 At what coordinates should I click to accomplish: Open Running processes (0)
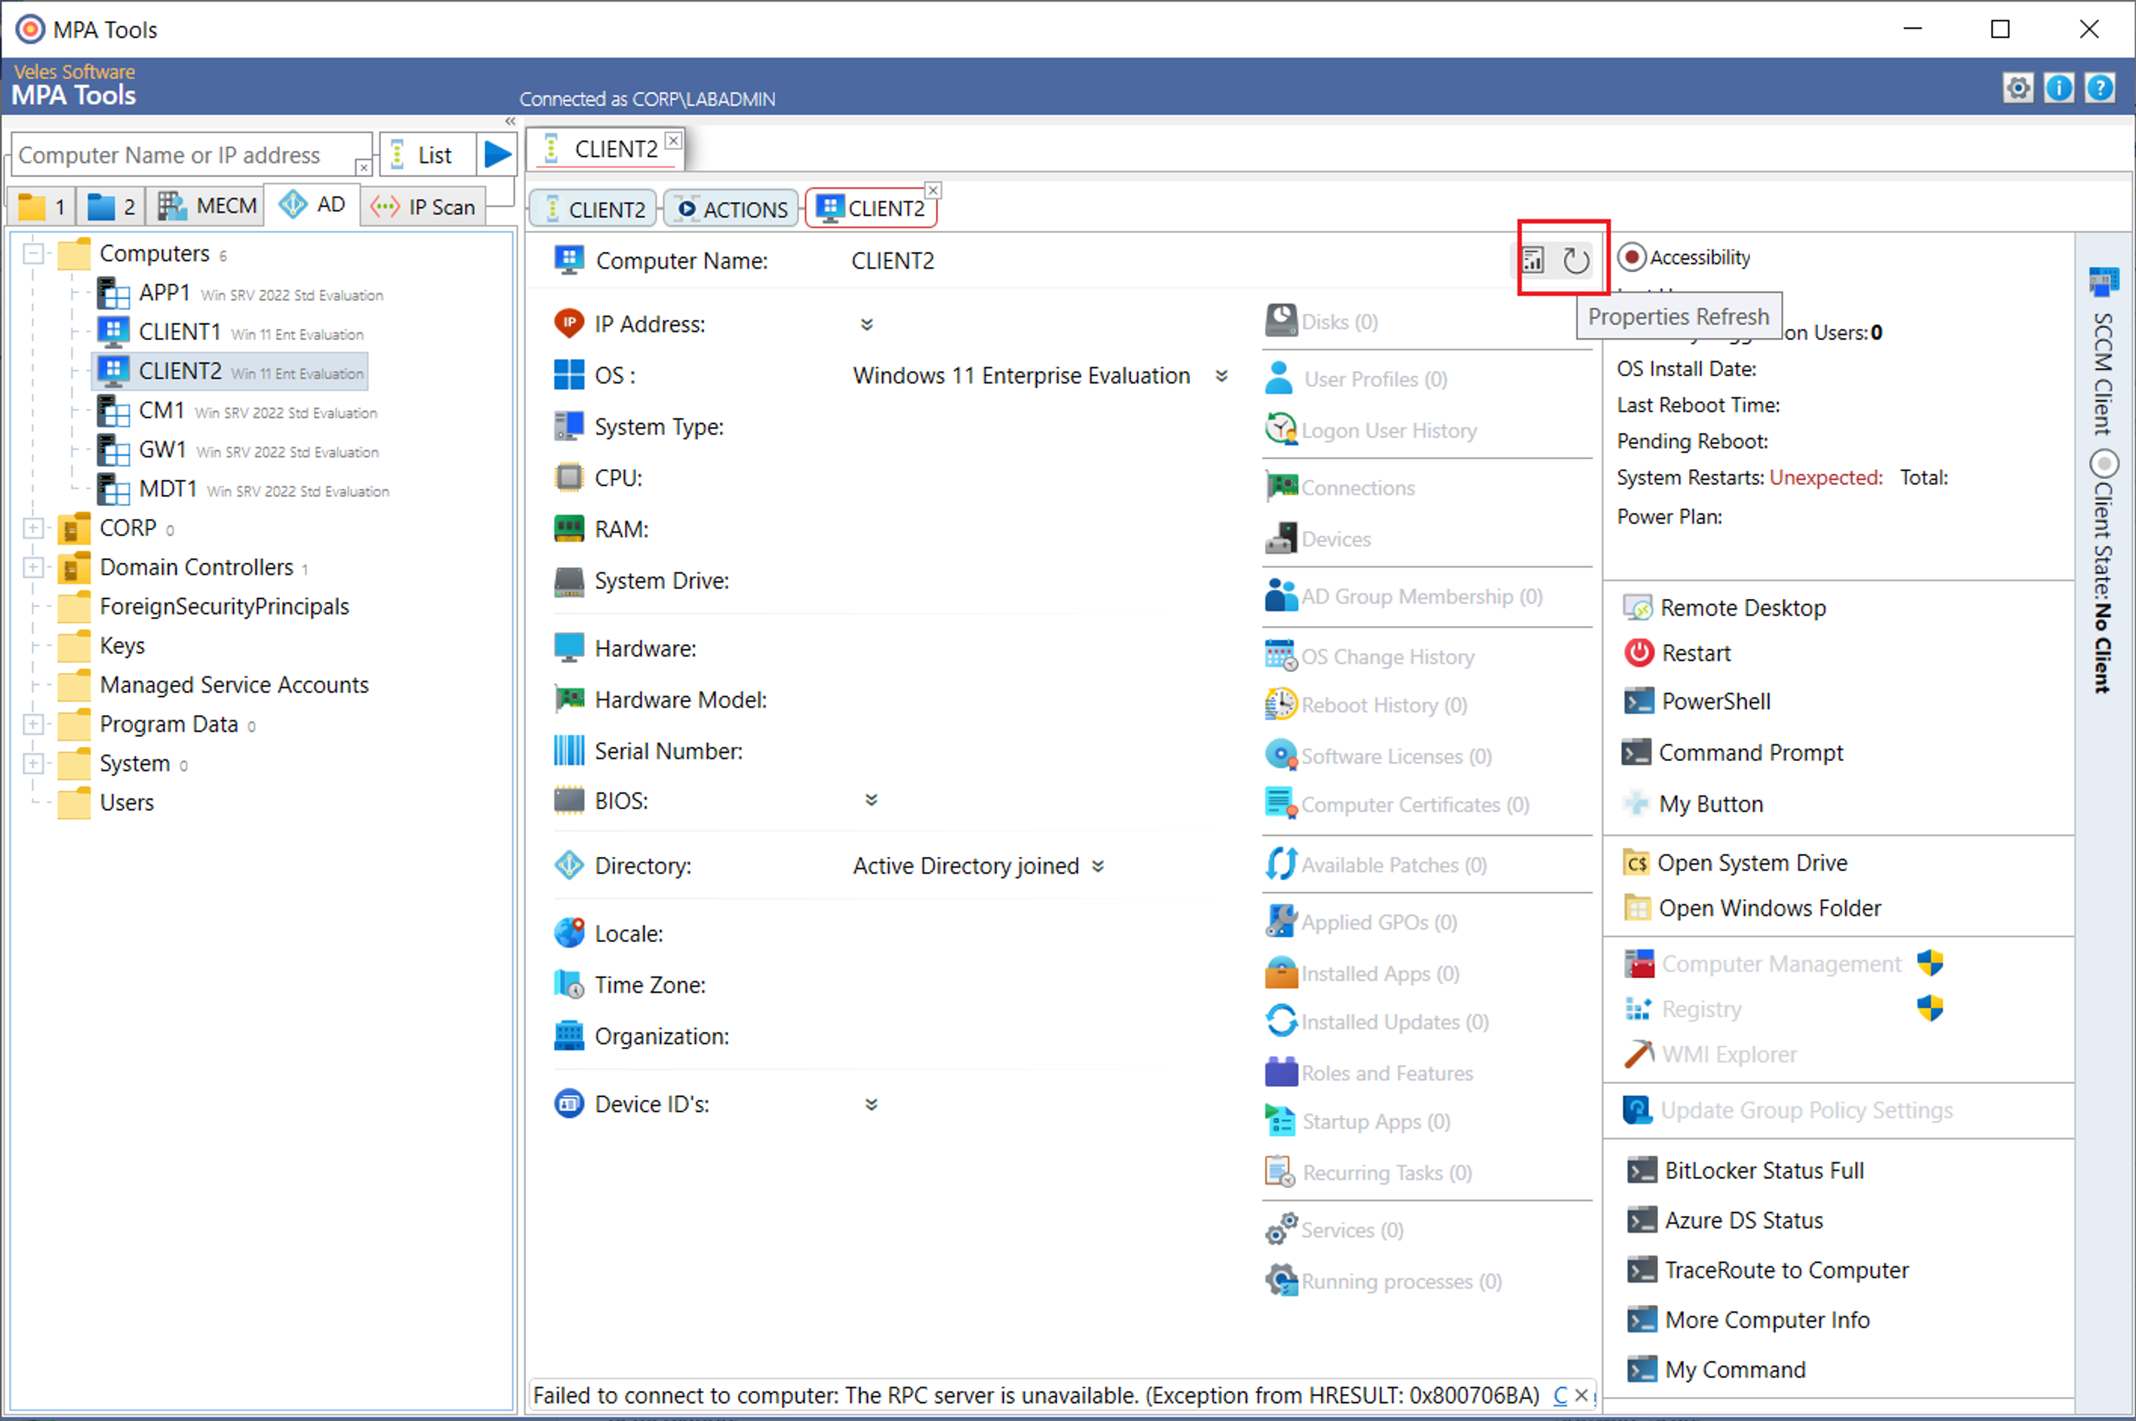click(1383, 1281)
